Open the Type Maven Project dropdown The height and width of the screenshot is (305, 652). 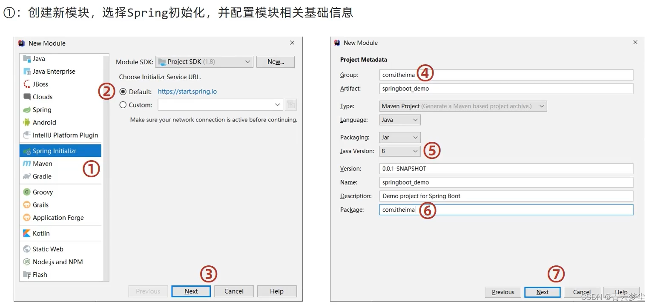point(463,106)
